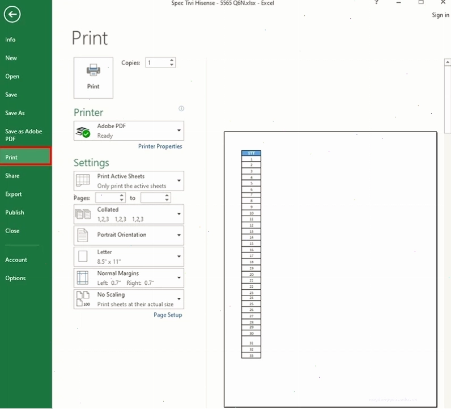
Task: Click the Portrait Orientation page icon
Action: [83, 235]
